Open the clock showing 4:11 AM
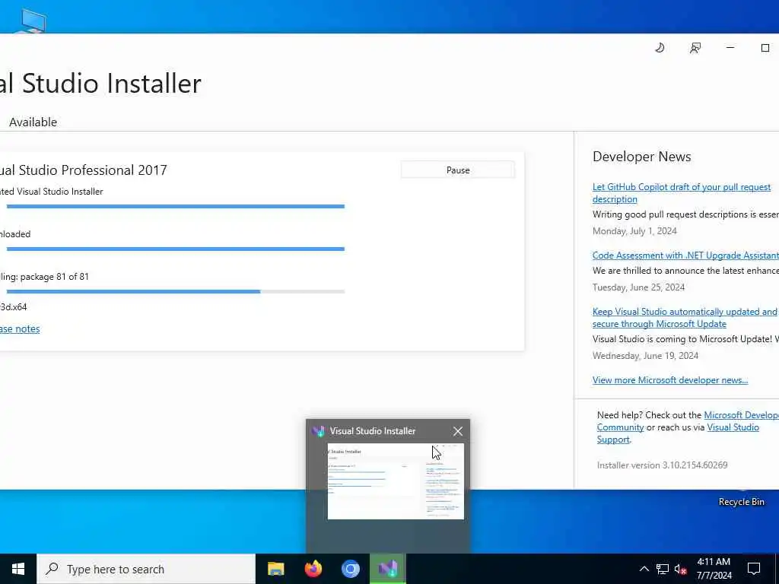This screenshot has height=584, width=779. 714,569
